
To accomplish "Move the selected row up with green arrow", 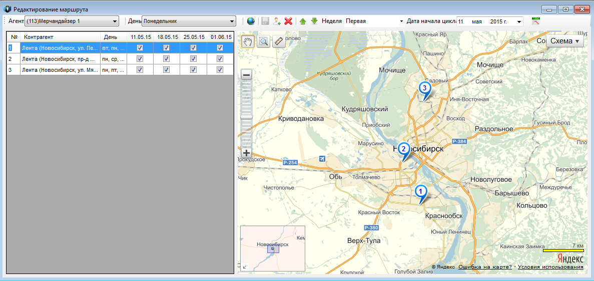I will [303, 21].
